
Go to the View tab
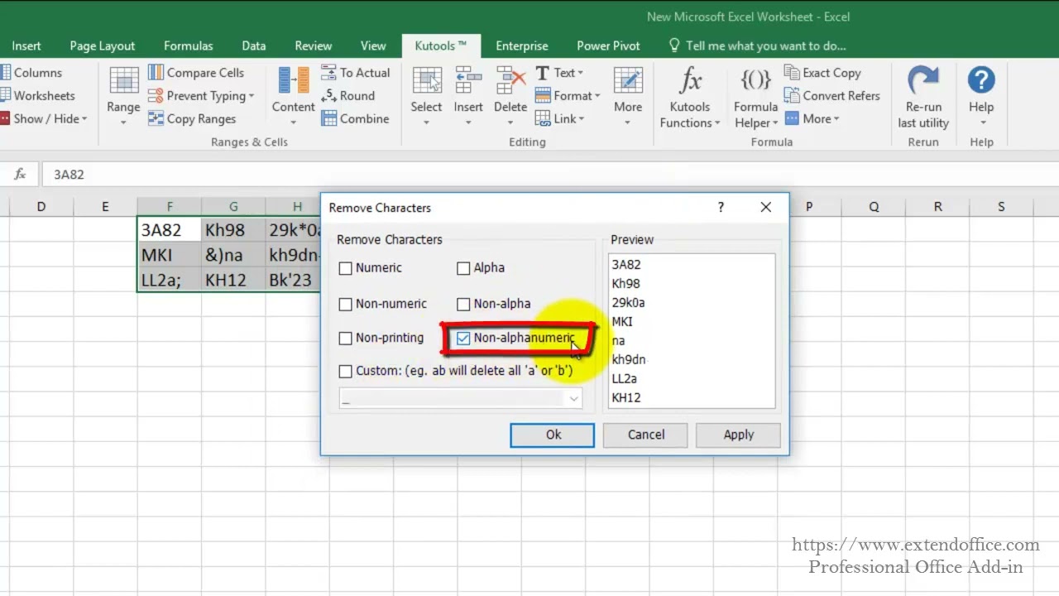[373, 46]
